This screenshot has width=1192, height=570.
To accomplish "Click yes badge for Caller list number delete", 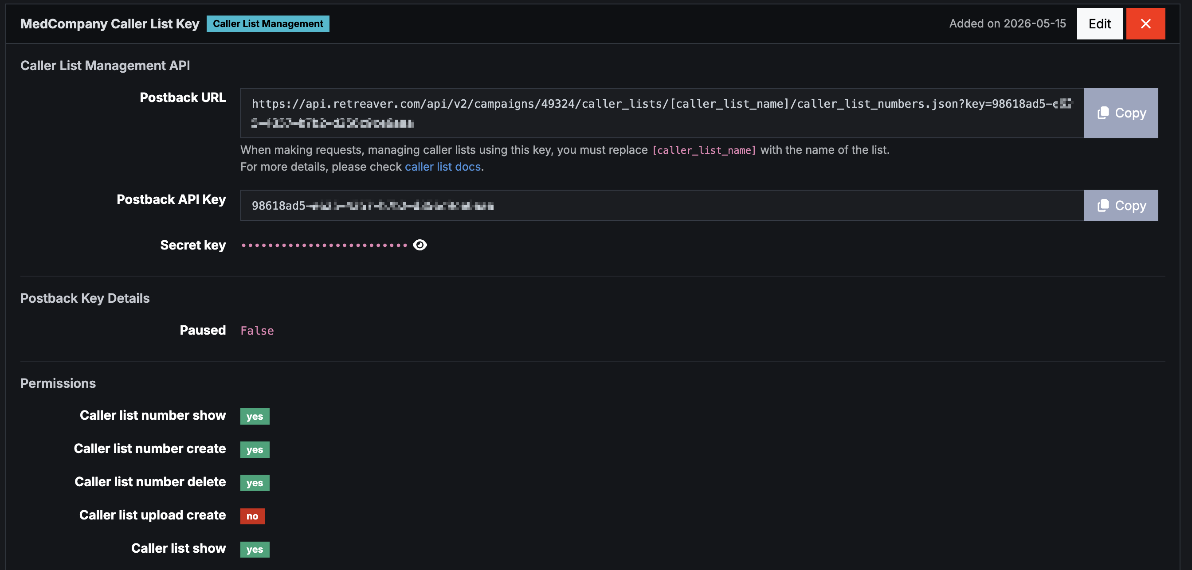I will tap(255, 483).
